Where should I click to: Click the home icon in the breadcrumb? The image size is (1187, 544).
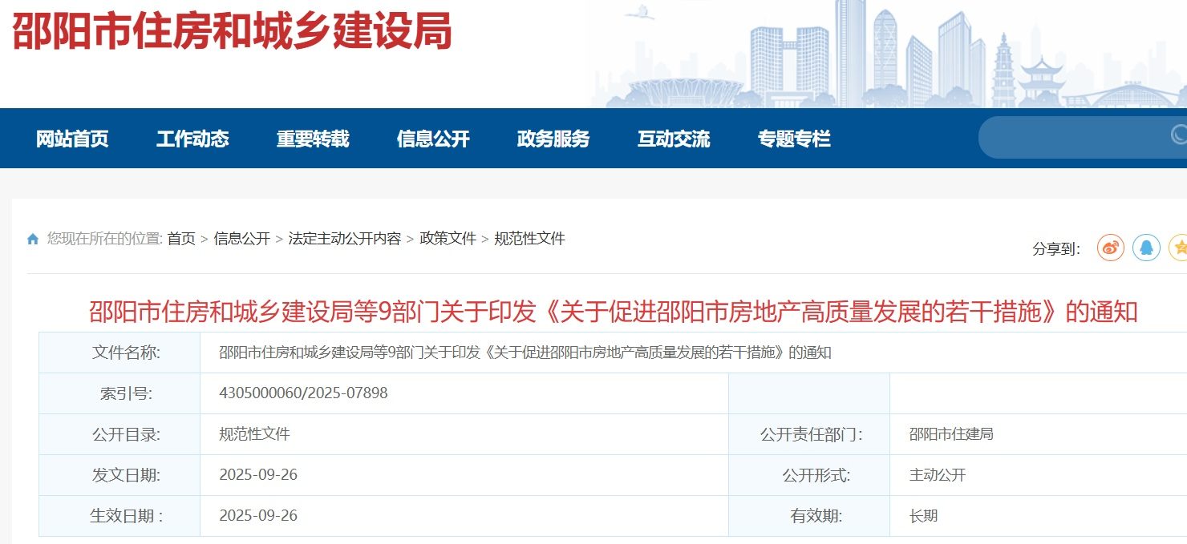[x=32, y=238]
